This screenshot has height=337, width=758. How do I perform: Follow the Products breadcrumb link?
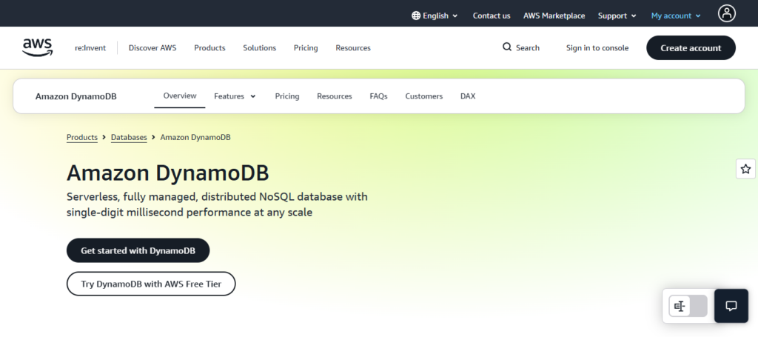(x=82, y=137)
